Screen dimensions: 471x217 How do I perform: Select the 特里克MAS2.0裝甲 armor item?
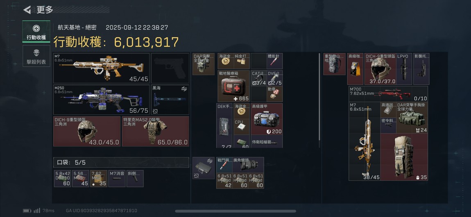click(x=155, y=131)
